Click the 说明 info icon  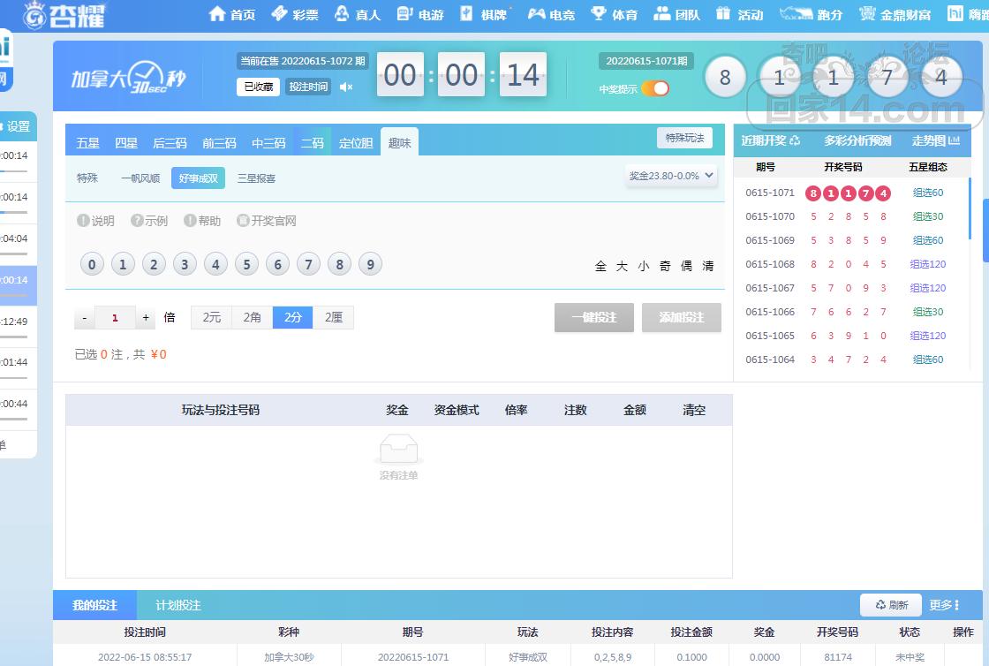[83, 221]
